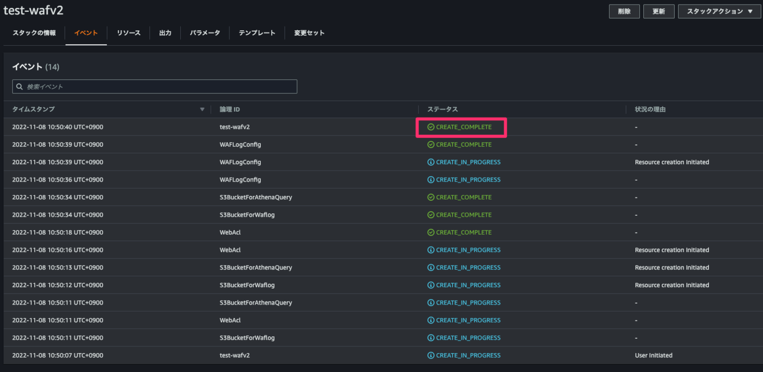The width and height of the screenshot is (763, 372).
Task: Click the info icon beside WebAcl CREATE_IN_PROGRESS
Action: pos(430,249)
